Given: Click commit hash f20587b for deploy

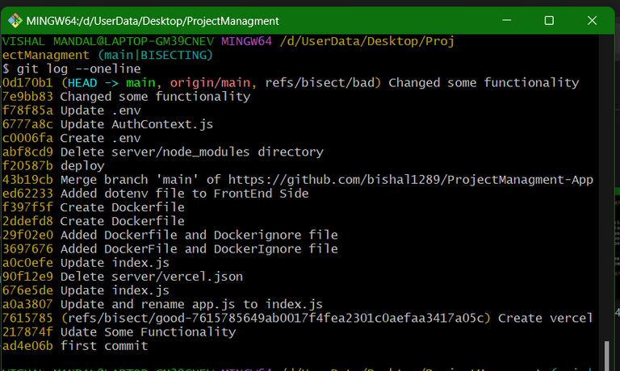Looking at the screenshot, I should [x=27, y=165].
